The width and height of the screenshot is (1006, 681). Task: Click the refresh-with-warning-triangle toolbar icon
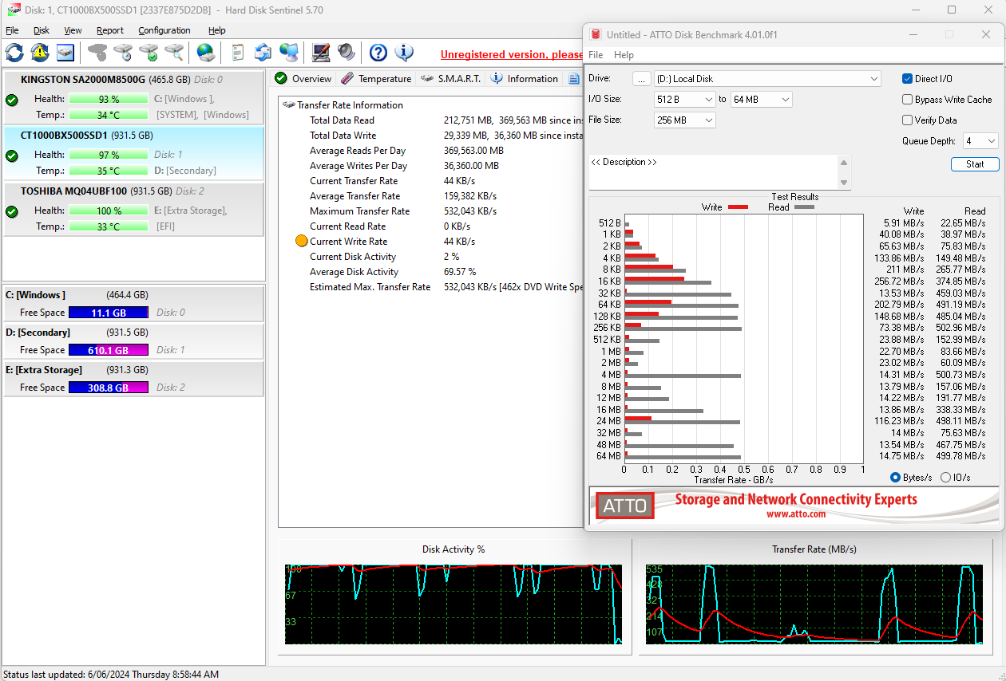click(40, 53)
